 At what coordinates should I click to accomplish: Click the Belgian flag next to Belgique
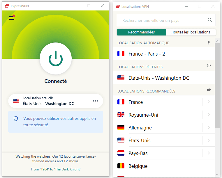[x=121, y=166]
